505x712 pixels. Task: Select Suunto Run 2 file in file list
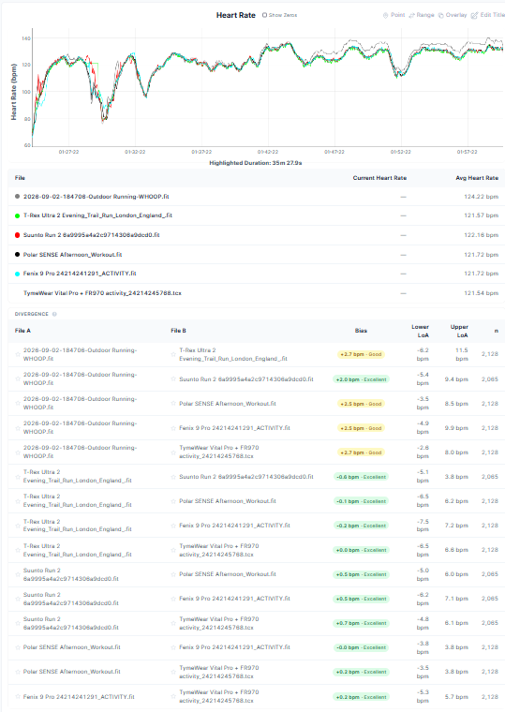click(91, 235)
